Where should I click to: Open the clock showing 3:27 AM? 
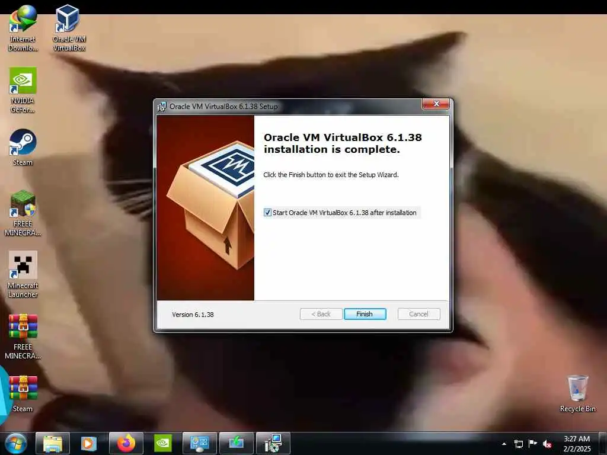[577, 444]
